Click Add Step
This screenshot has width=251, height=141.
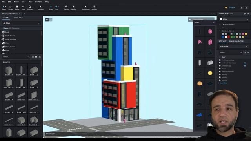(224, 83)
